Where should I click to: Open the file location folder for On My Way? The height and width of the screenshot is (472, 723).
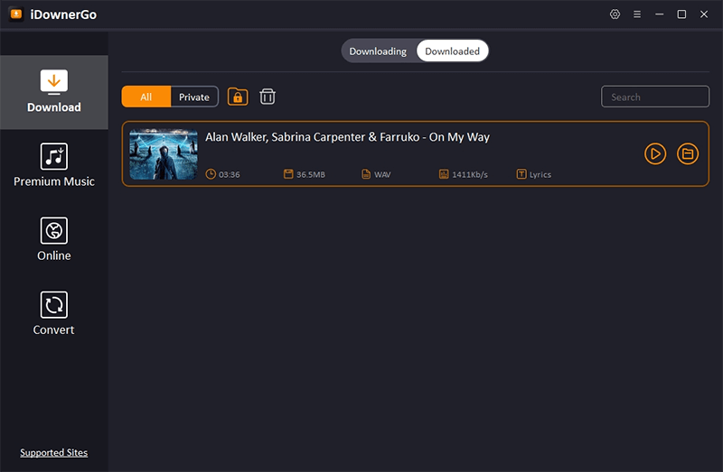pyautogui.click(x=688, y=154)
